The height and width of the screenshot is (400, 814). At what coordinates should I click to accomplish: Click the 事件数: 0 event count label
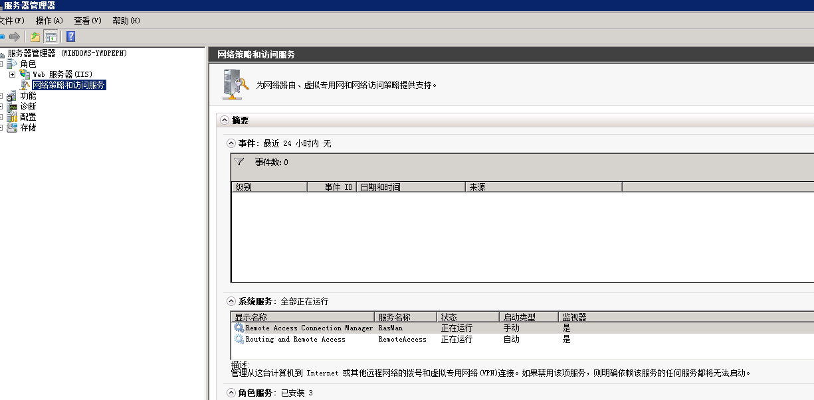272,162
